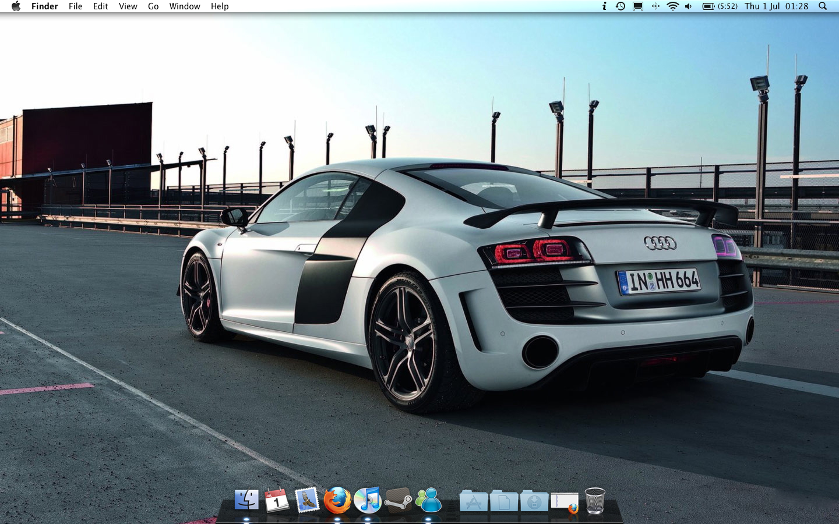Click the info 'i' menu bar icon
This screenshot has height=524, width=839.
604,6
